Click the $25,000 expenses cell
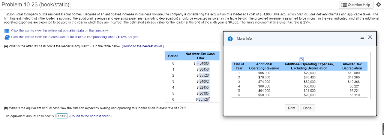Screen dimensions: 384x137 tap(309, 95)
